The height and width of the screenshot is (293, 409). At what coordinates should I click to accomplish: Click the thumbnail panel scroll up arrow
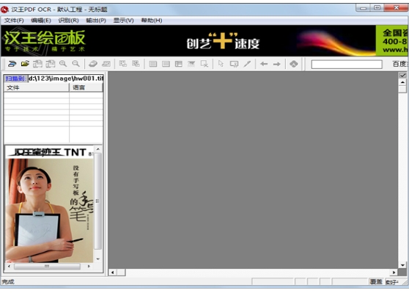click(98, 149)
